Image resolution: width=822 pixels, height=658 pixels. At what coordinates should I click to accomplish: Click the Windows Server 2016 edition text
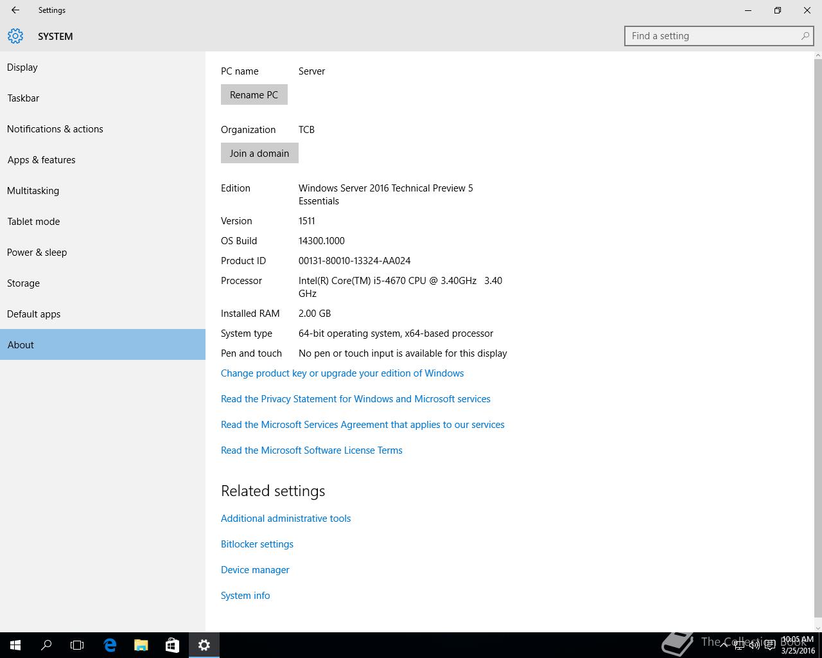click(386, 195)
